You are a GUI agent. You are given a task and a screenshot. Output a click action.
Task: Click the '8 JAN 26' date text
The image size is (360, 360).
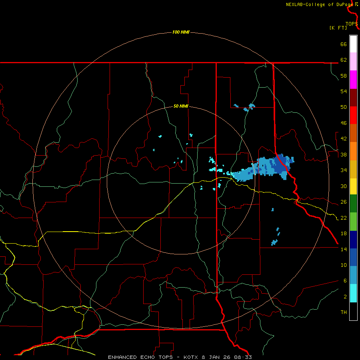click(216, 357)
